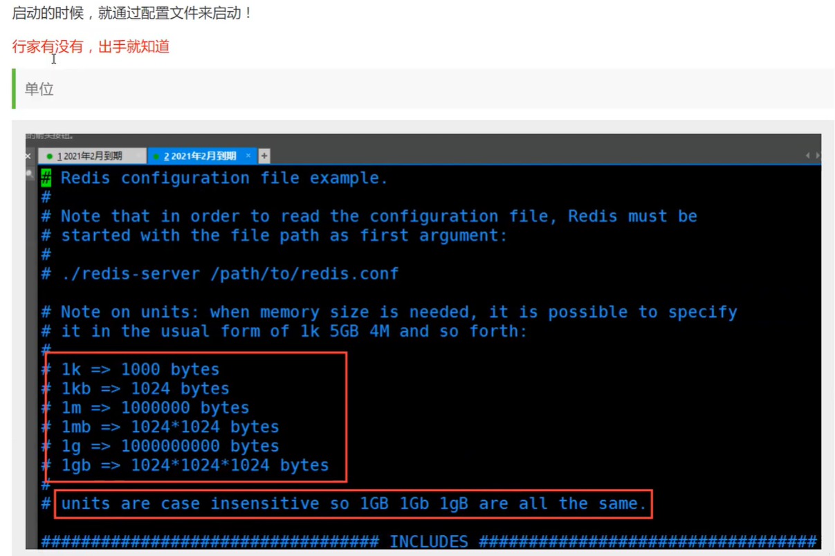Viewport: 835px width, 556px height.
Task: Click line starting "Note on units: when memory size"
Action: (399, 313)
